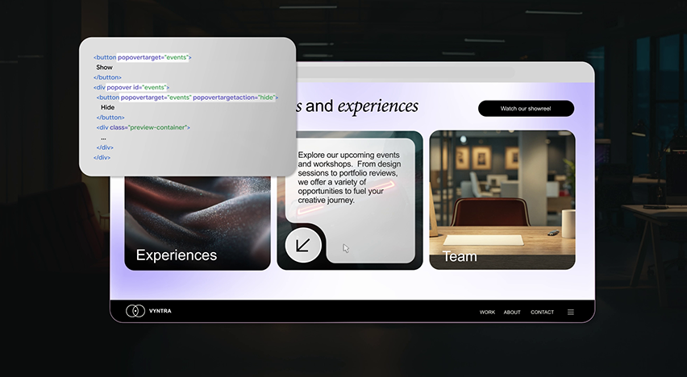The width and height of the screenshot is (687, 377).
Task: Open the Experiences card
Action: tap(197, 217)
